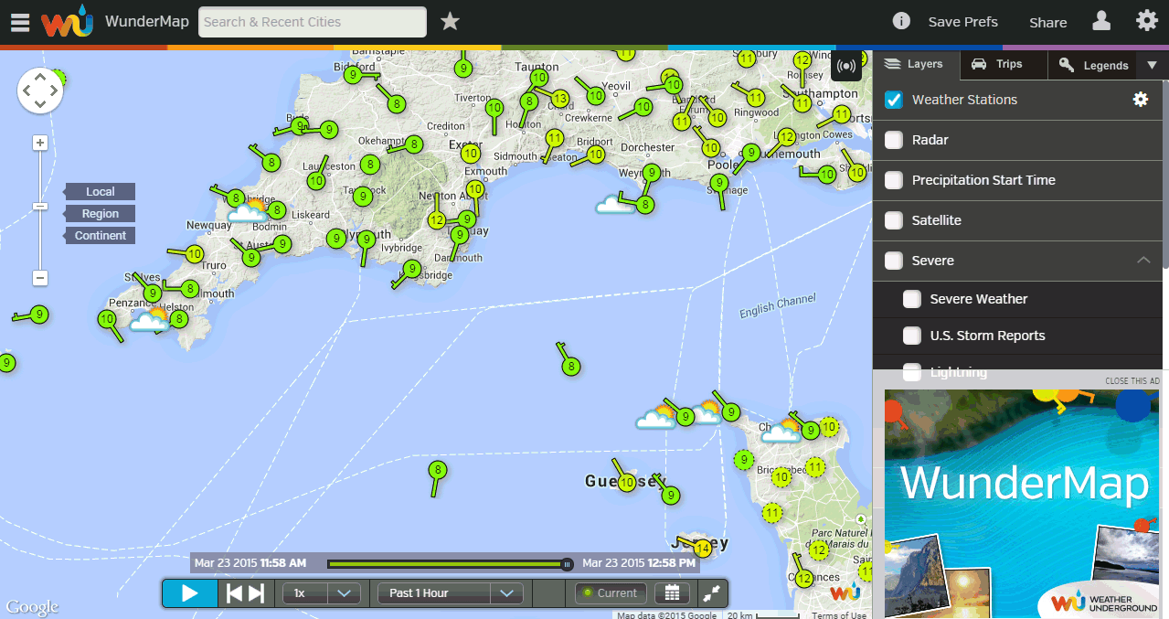Click the Search & Recent Cities field
Viewport: 1169px width, 619px height.
tap(312, 21)
